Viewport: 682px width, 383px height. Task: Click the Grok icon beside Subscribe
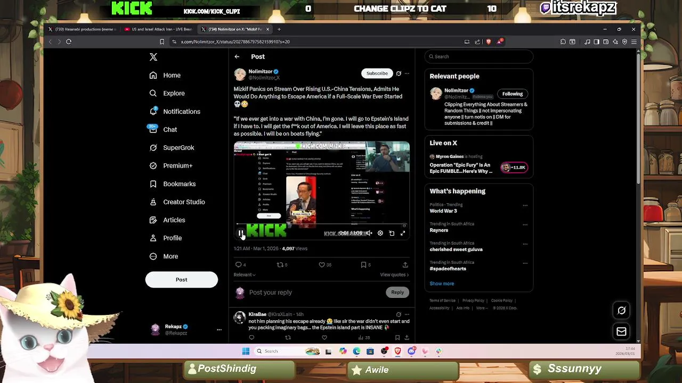(x=399, y=73)
